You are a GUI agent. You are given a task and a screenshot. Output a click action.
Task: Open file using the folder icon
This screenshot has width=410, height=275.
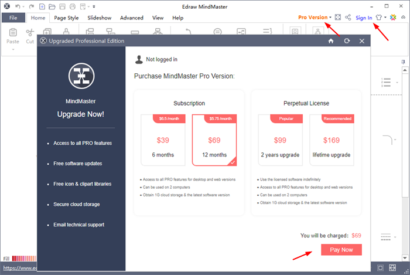coord(52,6)
